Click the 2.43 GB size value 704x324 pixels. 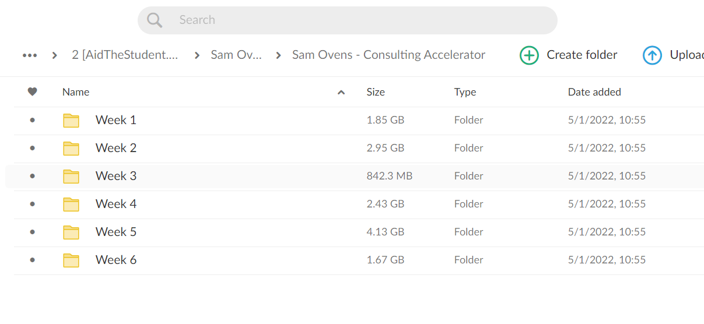386,204
